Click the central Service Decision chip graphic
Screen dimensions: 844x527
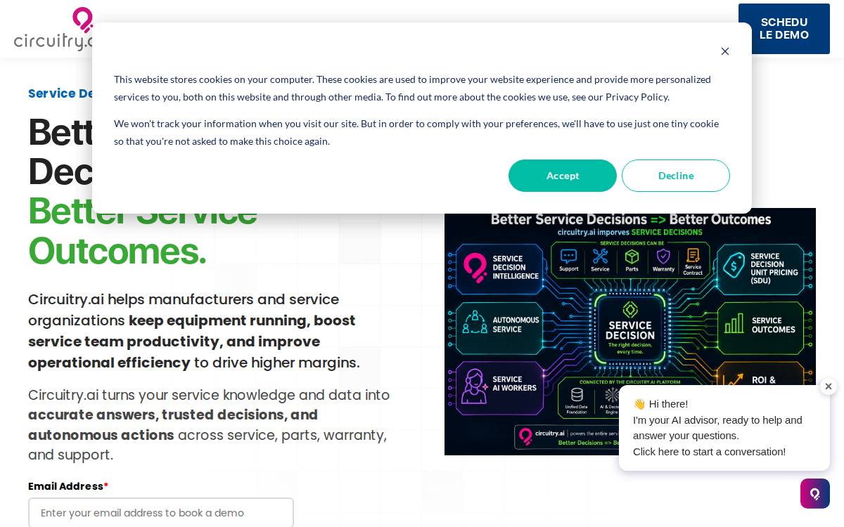pyautogui.click(x=630, y=328)
